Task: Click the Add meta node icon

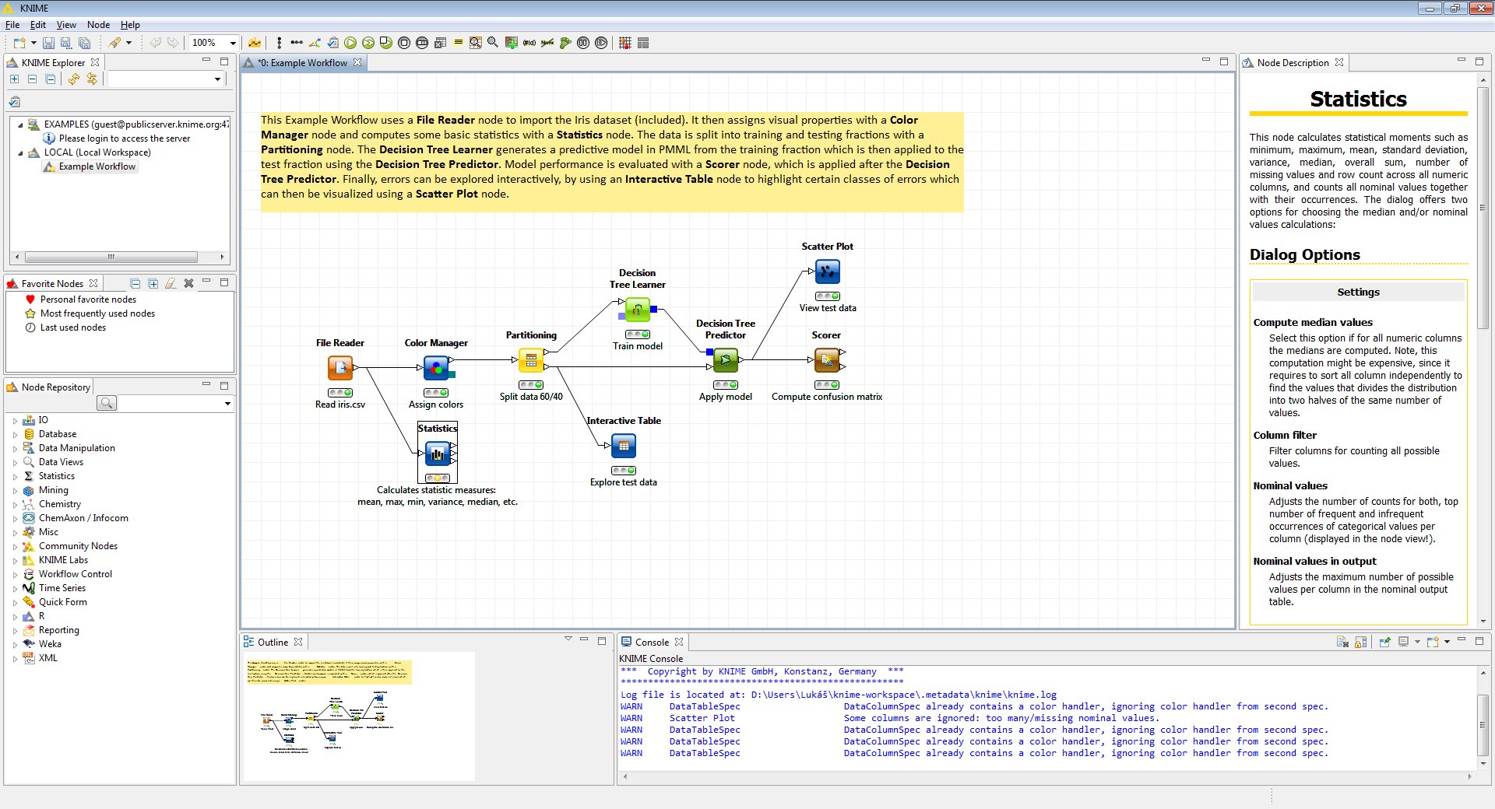Action: [x=511, y=43]
